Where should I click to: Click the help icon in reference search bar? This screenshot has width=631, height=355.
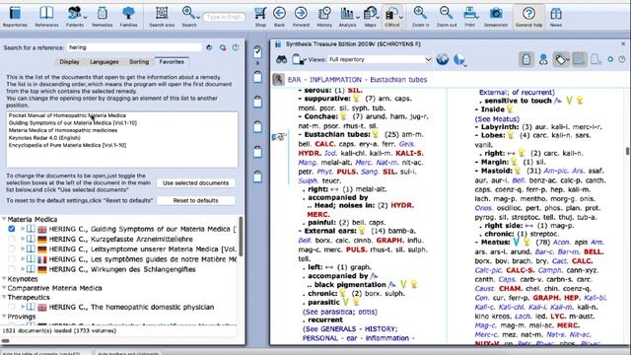click(x=236, y=47)
